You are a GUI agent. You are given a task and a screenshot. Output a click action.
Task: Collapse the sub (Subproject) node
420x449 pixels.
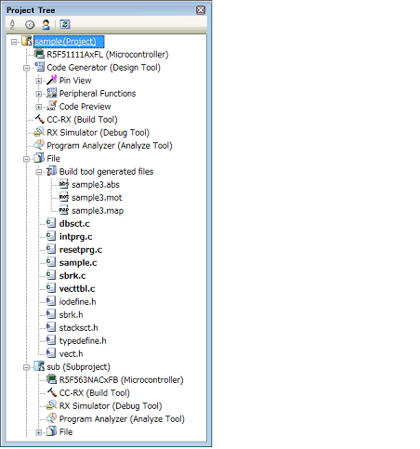(x=26, y=367)
